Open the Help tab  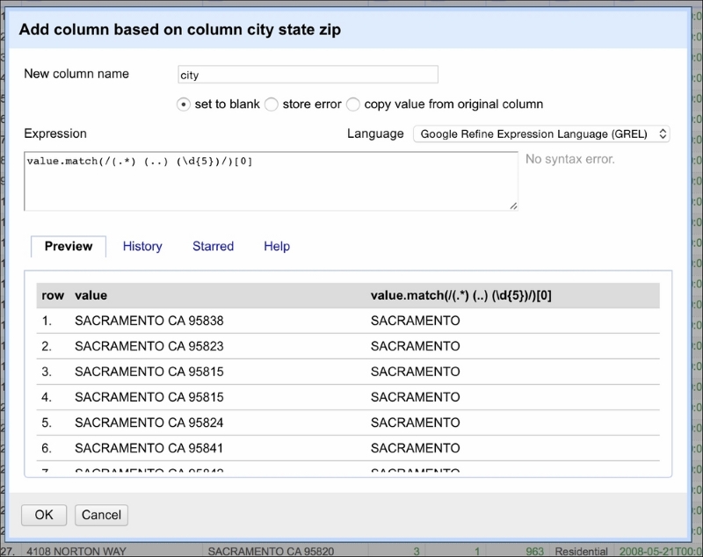pyautogui.click(x=277, y=247)
